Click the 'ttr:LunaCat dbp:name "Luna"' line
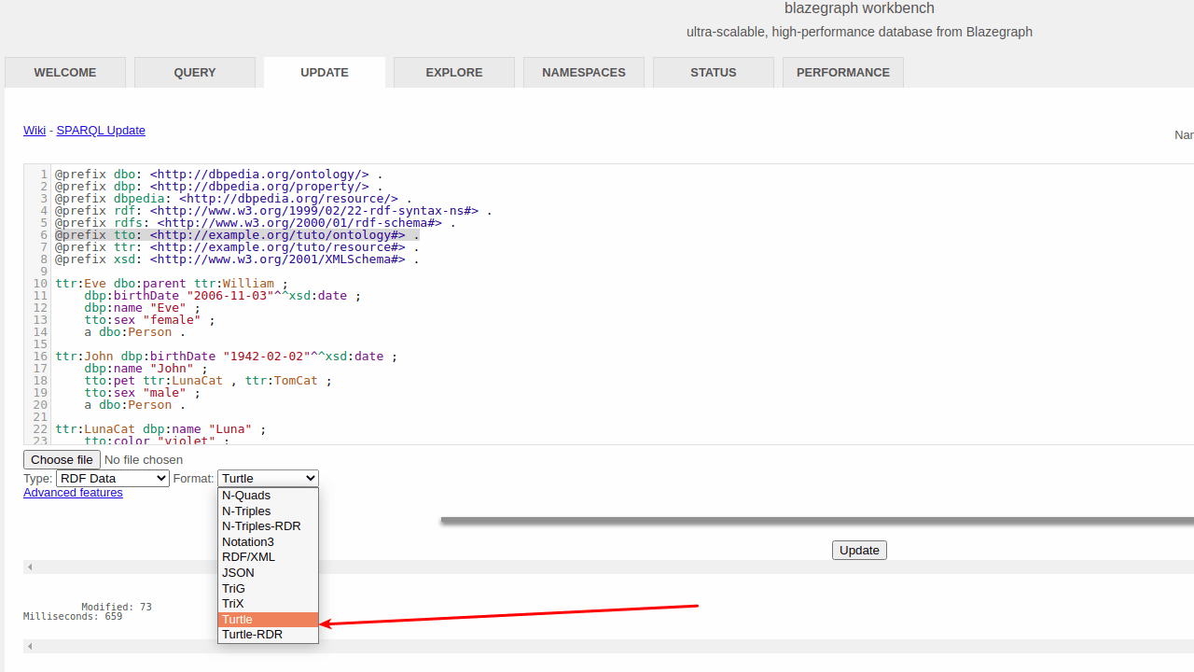The image size is (1194, 672). click(x=160, y=429)
